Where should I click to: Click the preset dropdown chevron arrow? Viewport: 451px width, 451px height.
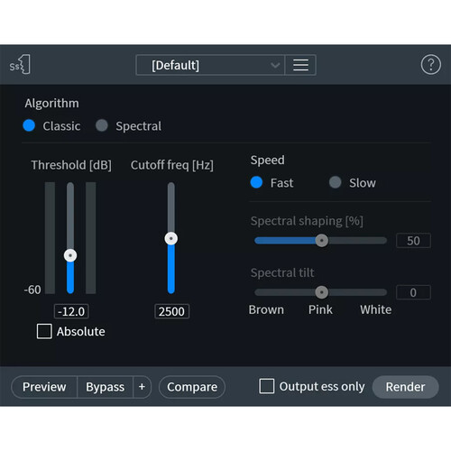pos(275,65)
